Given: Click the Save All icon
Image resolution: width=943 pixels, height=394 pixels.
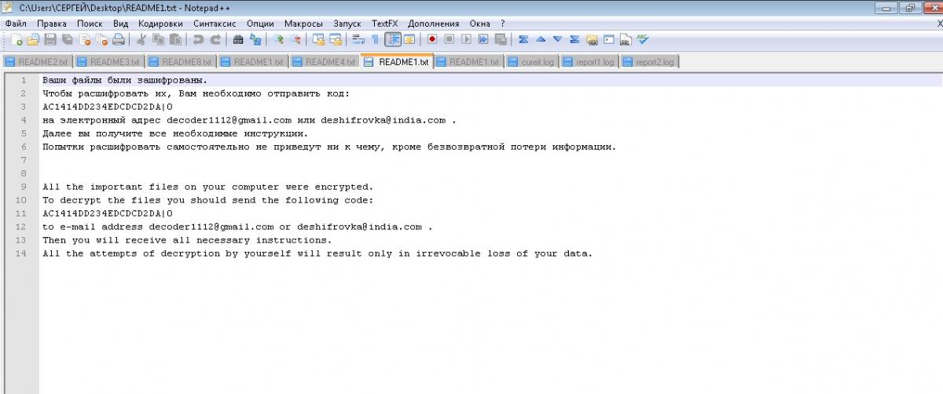Looking at the screenshot, I should 67,39.
